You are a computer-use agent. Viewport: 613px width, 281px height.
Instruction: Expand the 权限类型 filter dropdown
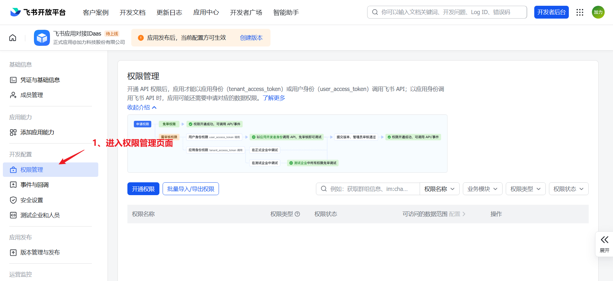tap(525, 189)
